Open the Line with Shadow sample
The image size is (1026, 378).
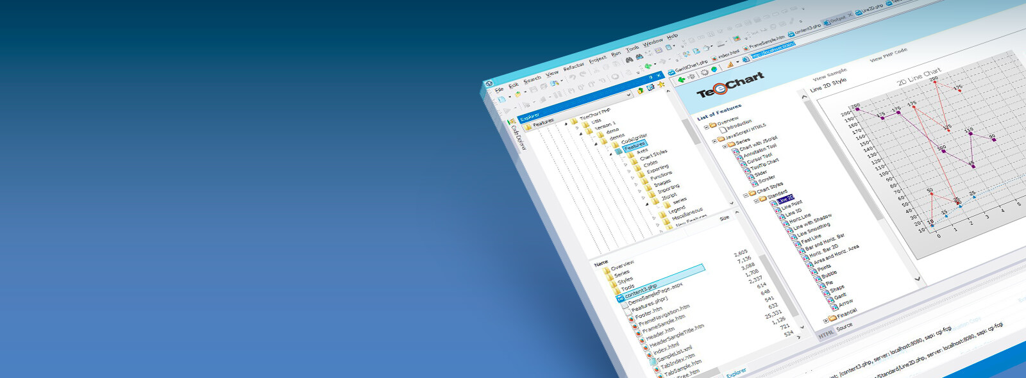[812, 222]
